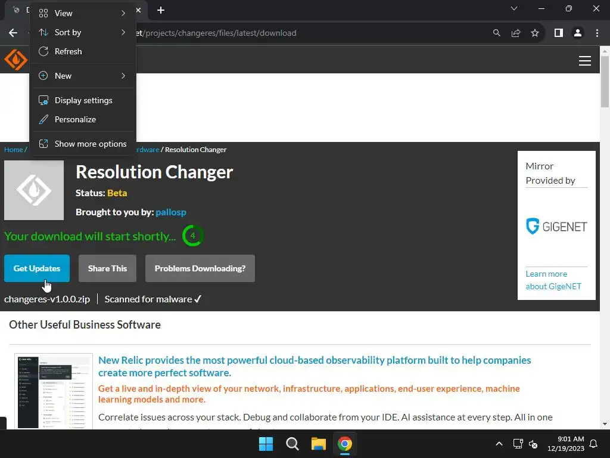Click Show more options entry

pos(82,144)
